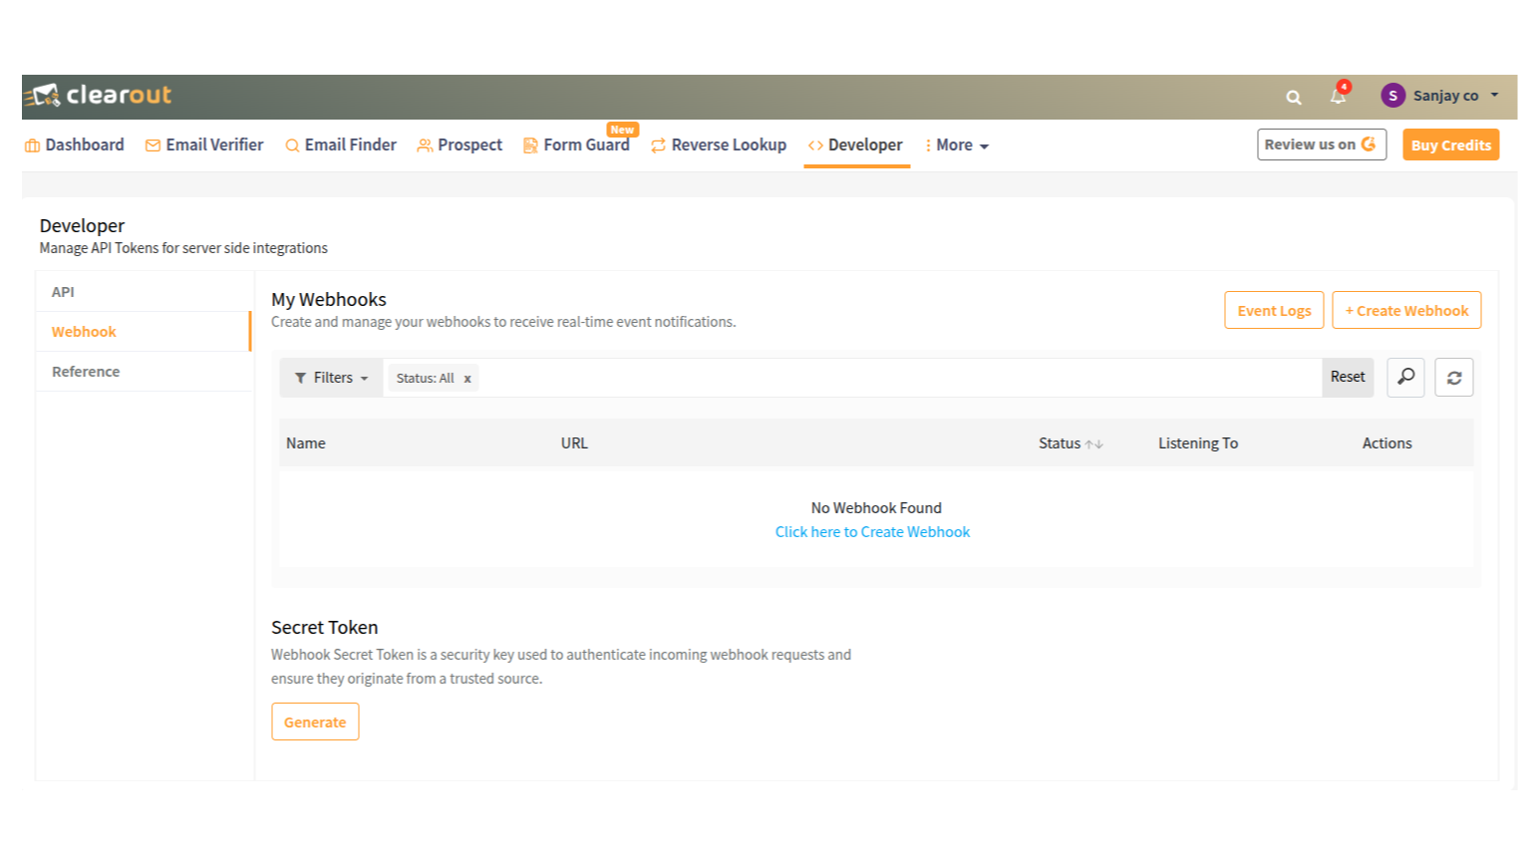Click the Sanjay co profile avatar
1539x865 pixels.
coord(1392,95)
